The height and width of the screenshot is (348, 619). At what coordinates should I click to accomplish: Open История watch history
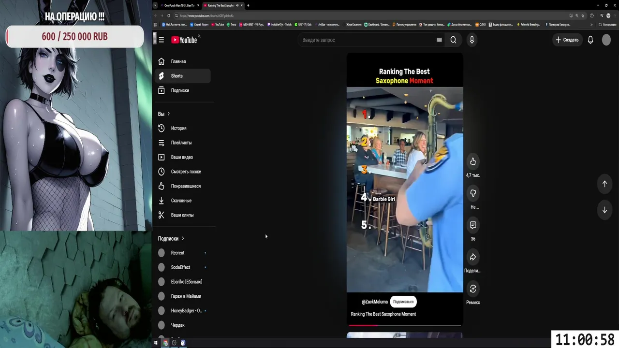(x=183, y=128)
